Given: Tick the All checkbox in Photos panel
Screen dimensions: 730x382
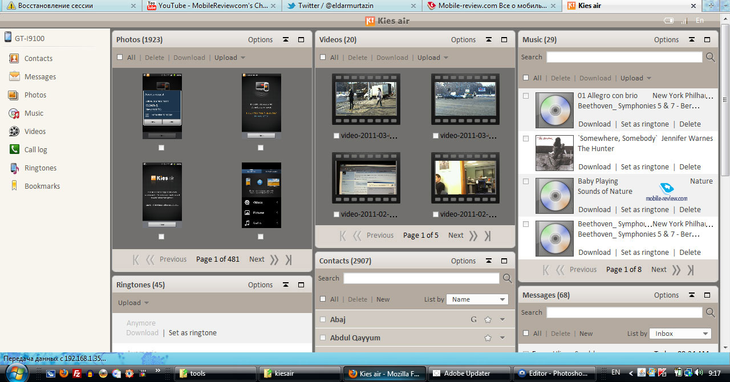Looking at the screenshot, I should click(x=120, y=57).
